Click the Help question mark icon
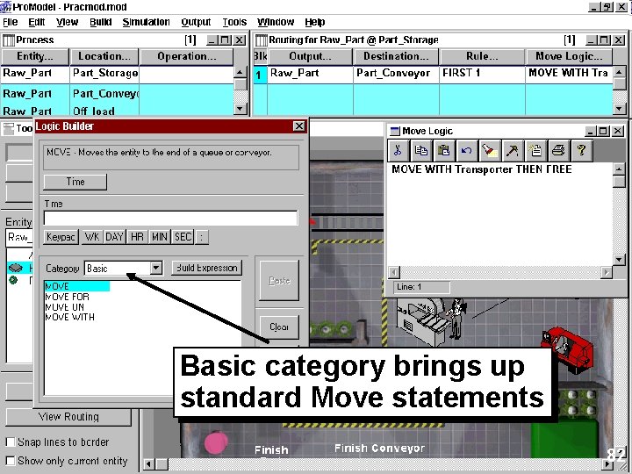This screenshot has width=632, height=474. click(x=581, y=150)
